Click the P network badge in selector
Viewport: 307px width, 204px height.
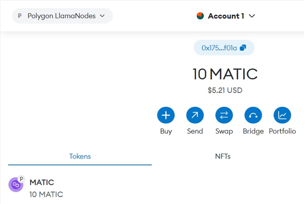[x=20, y=16]
